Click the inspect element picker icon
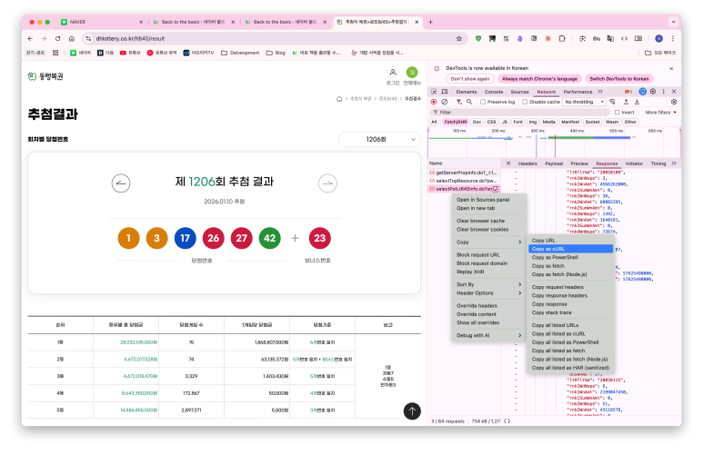The height and width of the screenshot is (455, 703). 434,92
